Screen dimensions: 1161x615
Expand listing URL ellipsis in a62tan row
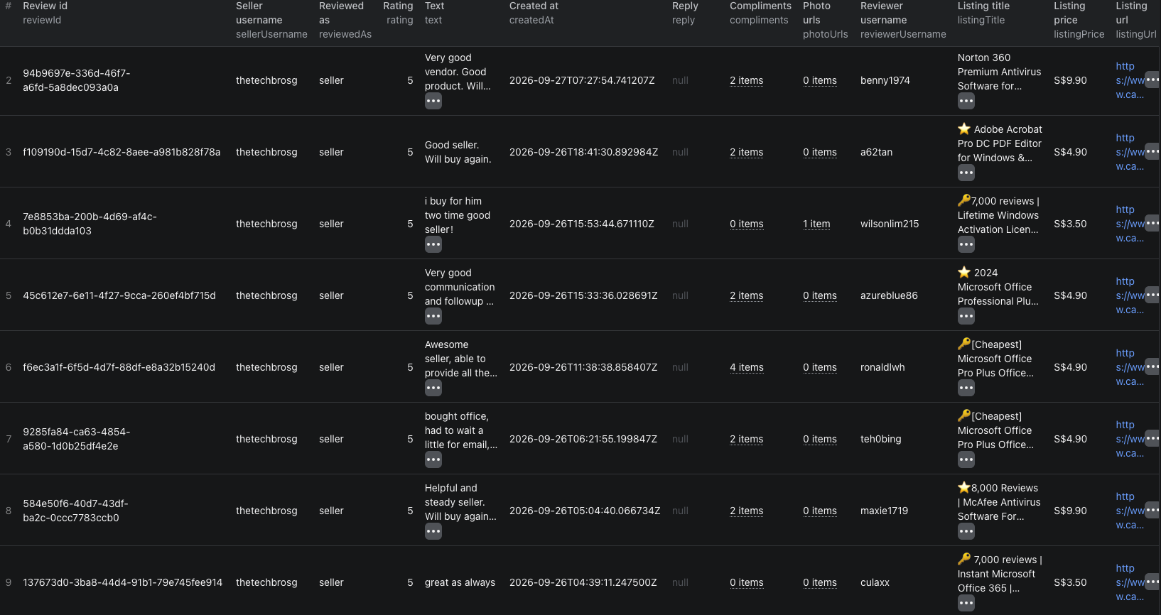[1152, 152]
